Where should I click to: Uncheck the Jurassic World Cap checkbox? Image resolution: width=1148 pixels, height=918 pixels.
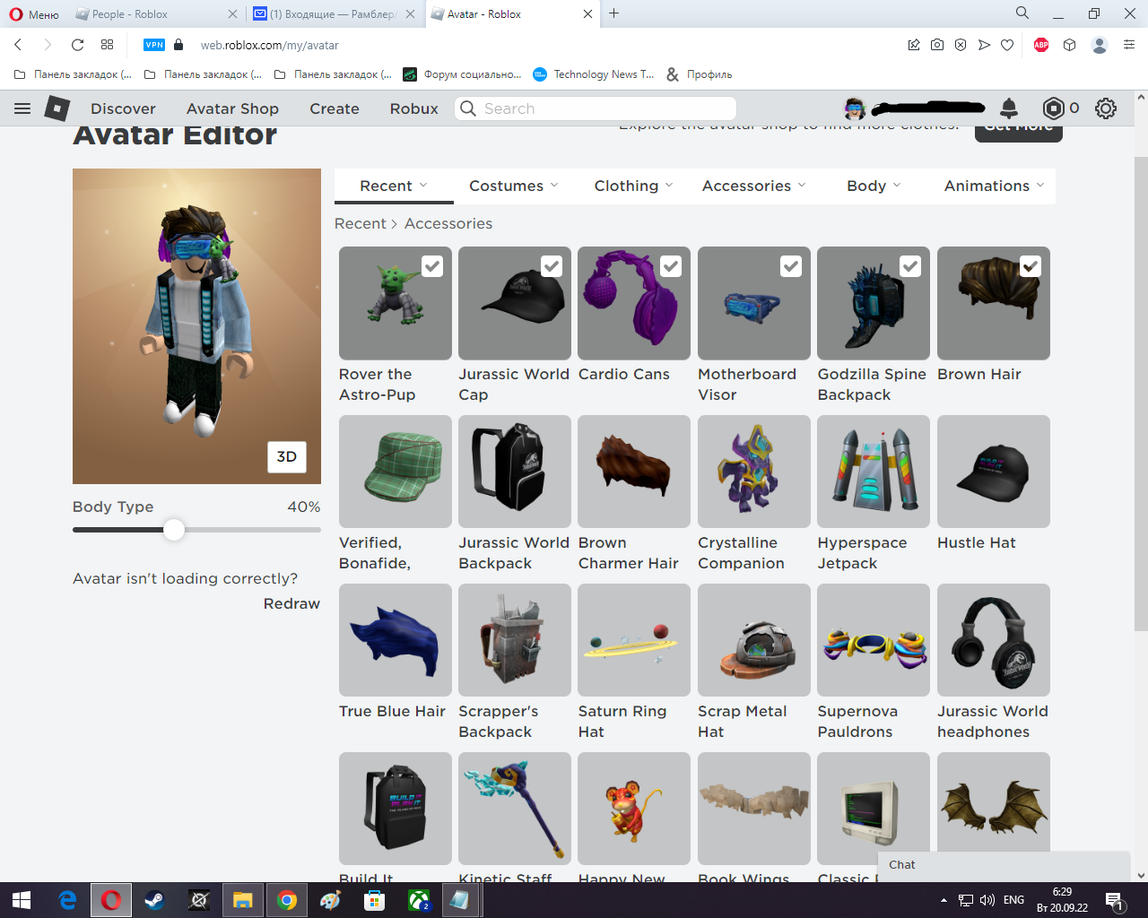[x=552, y=266]
